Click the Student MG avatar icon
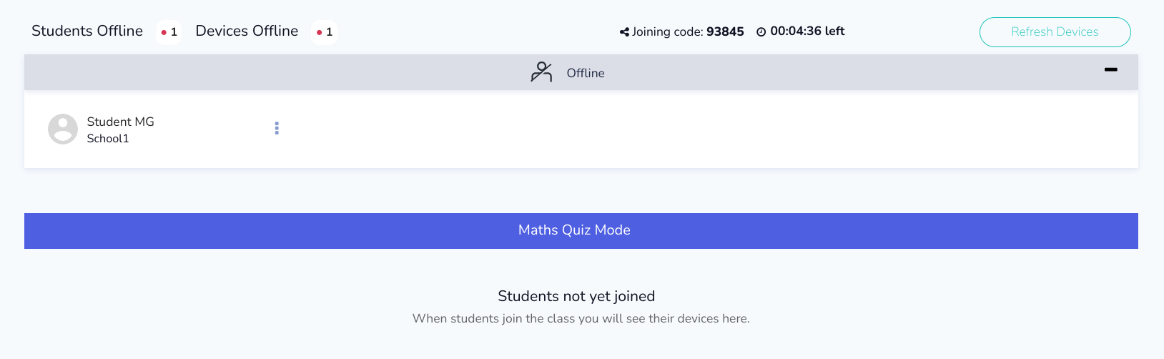The height and width of the screenshot is (359, 1164). tap(63, 129)
